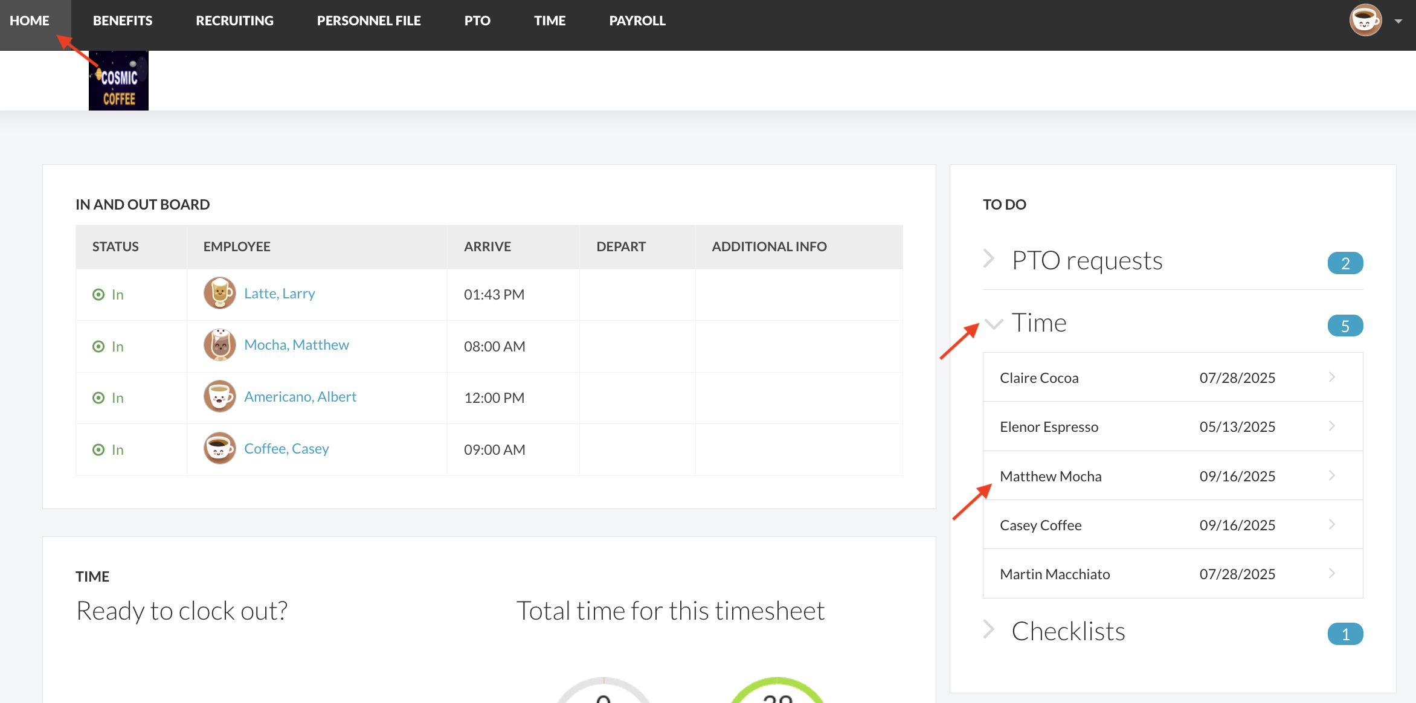1416x703 pixels.
Task: Open the Recruiting menu item
Action: tap(234, 21)
